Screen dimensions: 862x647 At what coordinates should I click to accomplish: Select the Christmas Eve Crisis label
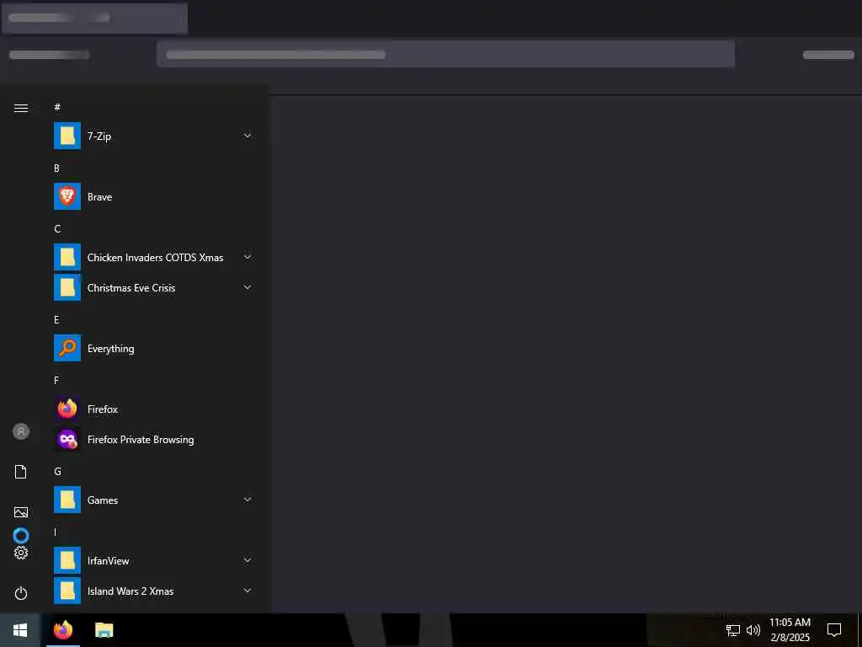point(131,288)
